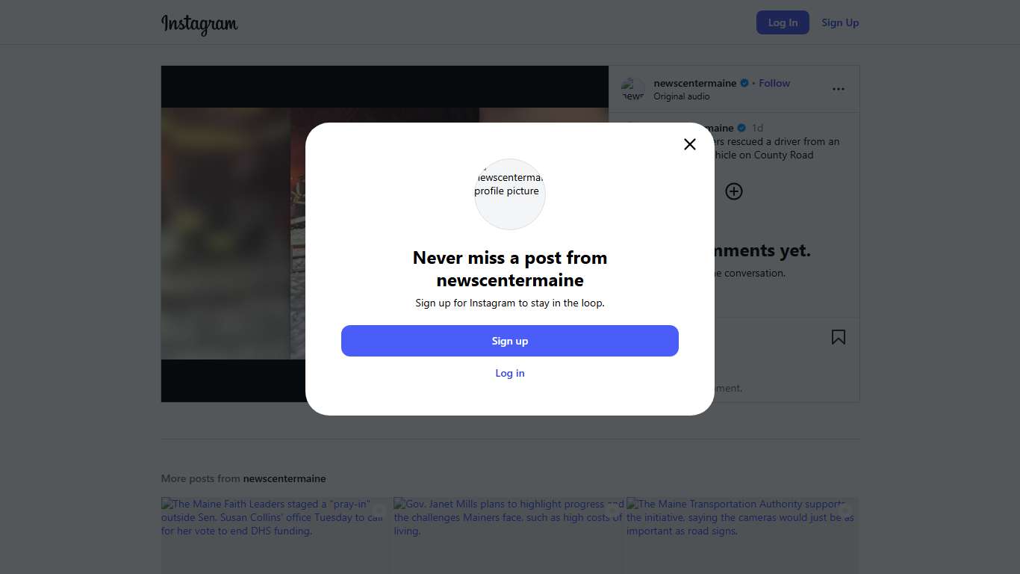Click the Log in link in popup
The height and width of the screenshot is (574, 1020).
(x=510, y=373)
